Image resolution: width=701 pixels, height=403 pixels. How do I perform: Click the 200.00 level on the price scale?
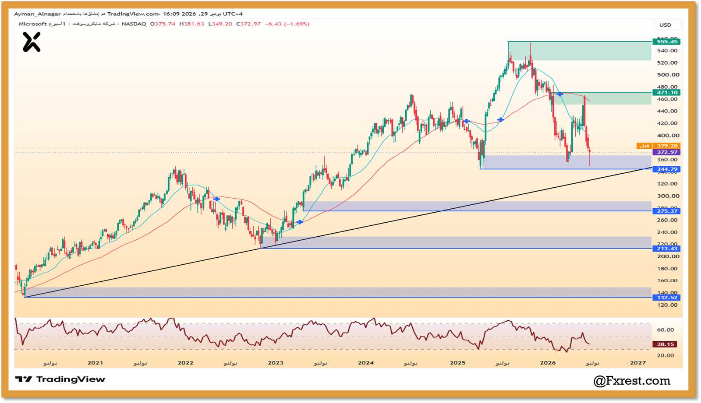(x=668, y=256)
